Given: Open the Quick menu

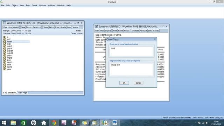Looking at the screenshot, I should pyautogui.click(x=34, y=6).
